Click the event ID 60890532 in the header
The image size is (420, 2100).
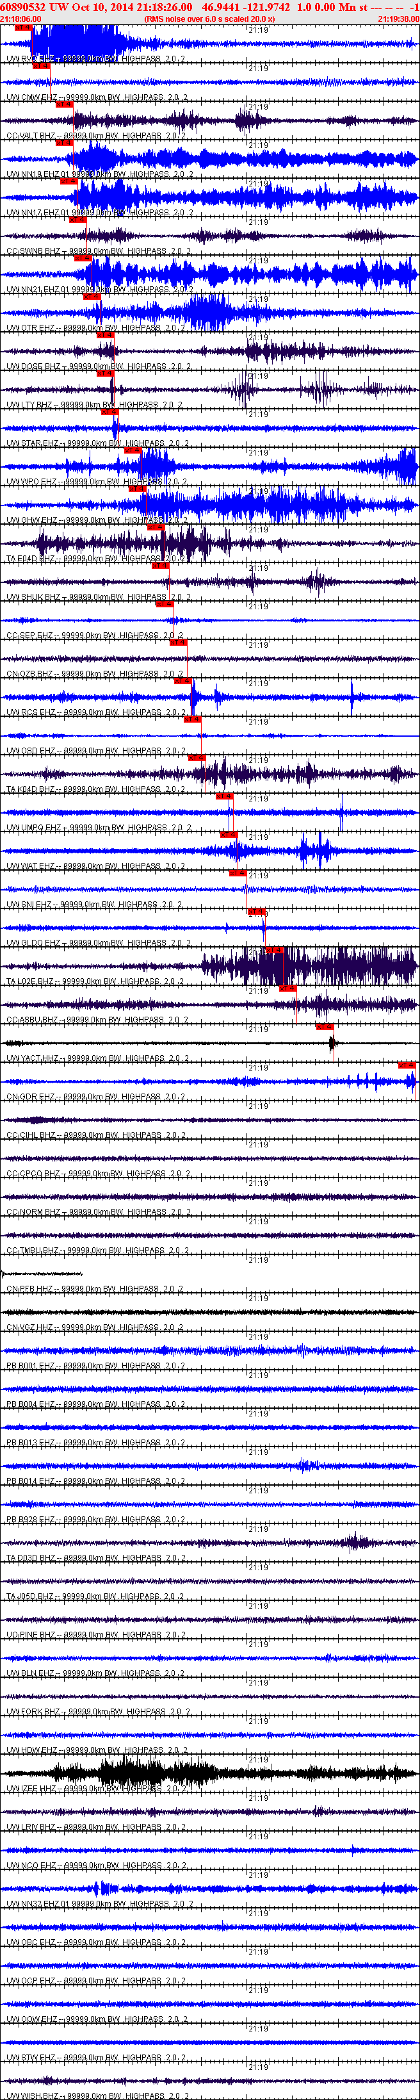[23, 6]
